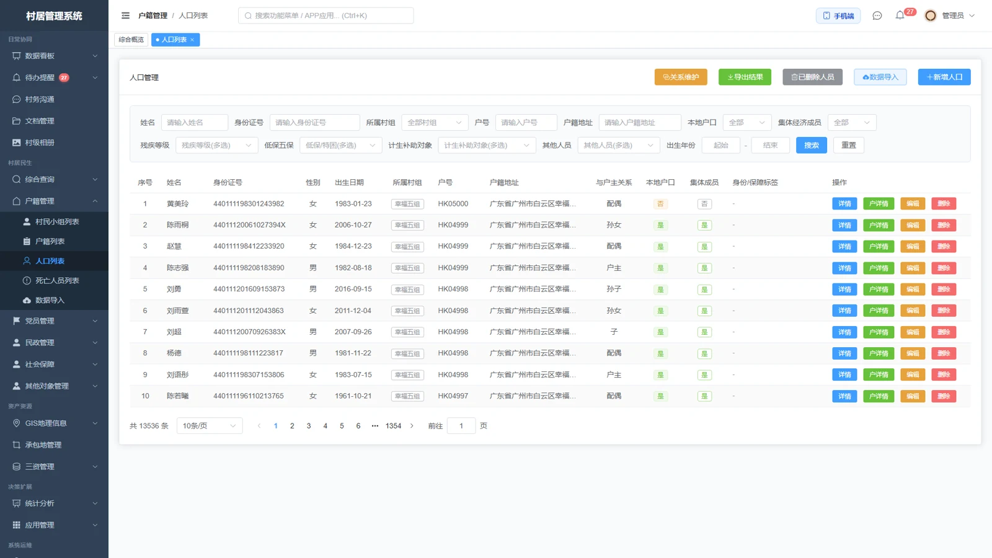
Task: Open the 低保五保 multi-select dropdown
Action: click(340, 145)
